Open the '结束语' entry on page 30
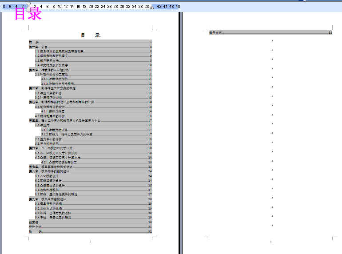This screenshot has width=342, height=254. [x=90, y=222]
